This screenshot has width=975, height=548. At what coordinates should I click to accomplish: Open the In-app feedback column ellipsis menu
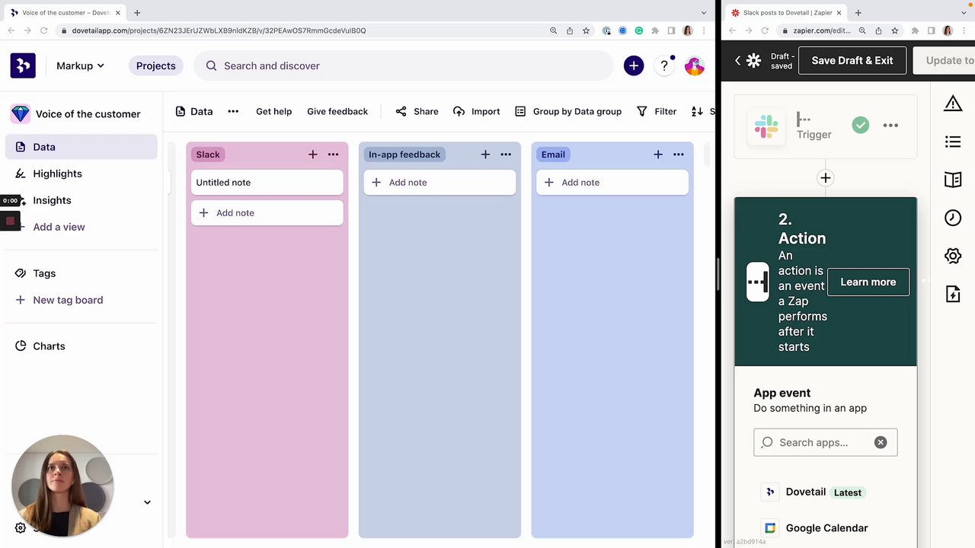(506, 155)
